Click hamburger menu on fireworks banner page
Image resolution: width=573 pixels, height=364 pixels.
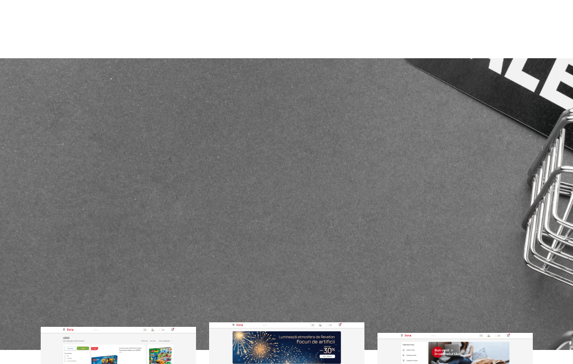[x=233, y=325]
